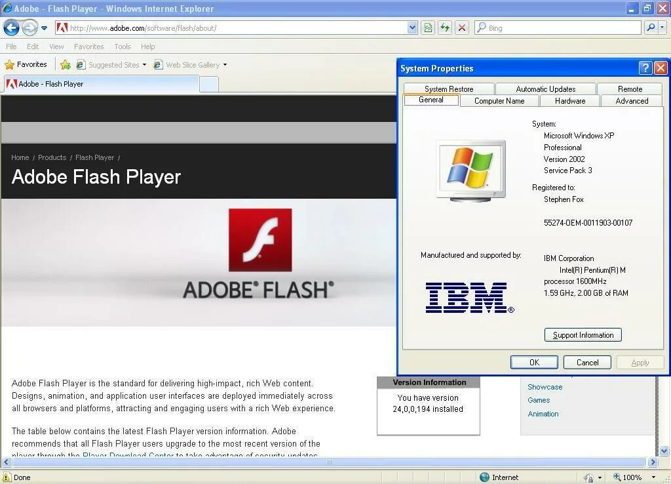Click the status bar warning icon near Done
This screenshot has width=671, height=484.
point(7,477)
